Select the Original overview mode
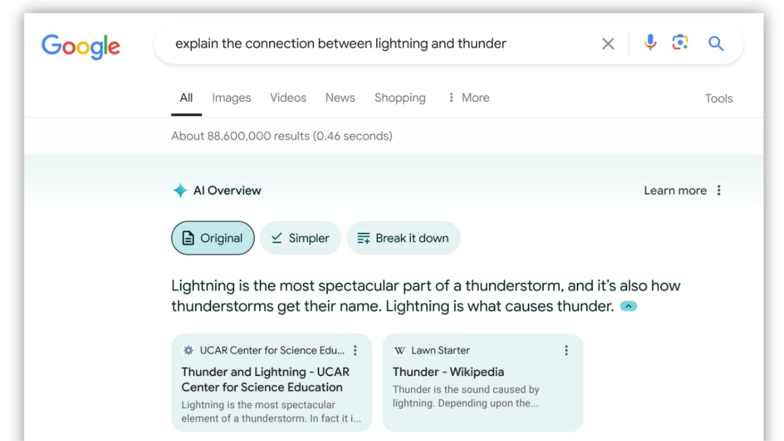 click(x=213, y=238)
